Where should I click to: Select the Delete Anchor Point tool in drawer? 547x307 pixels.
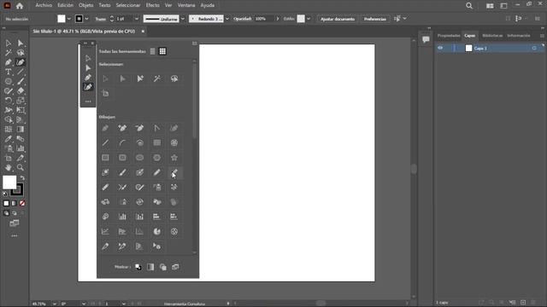click(x=140, y=128)
